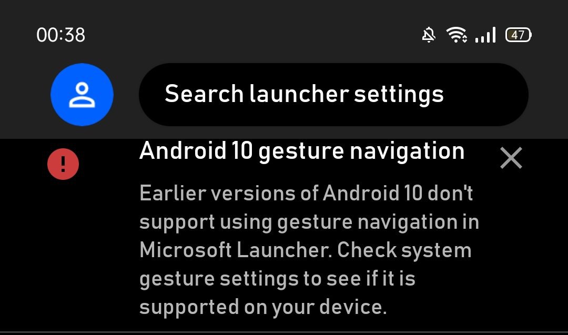The height and width of the screenshot is (335, 568).
Task: Tap the gesture settings to see line
Action: [277, 279]
